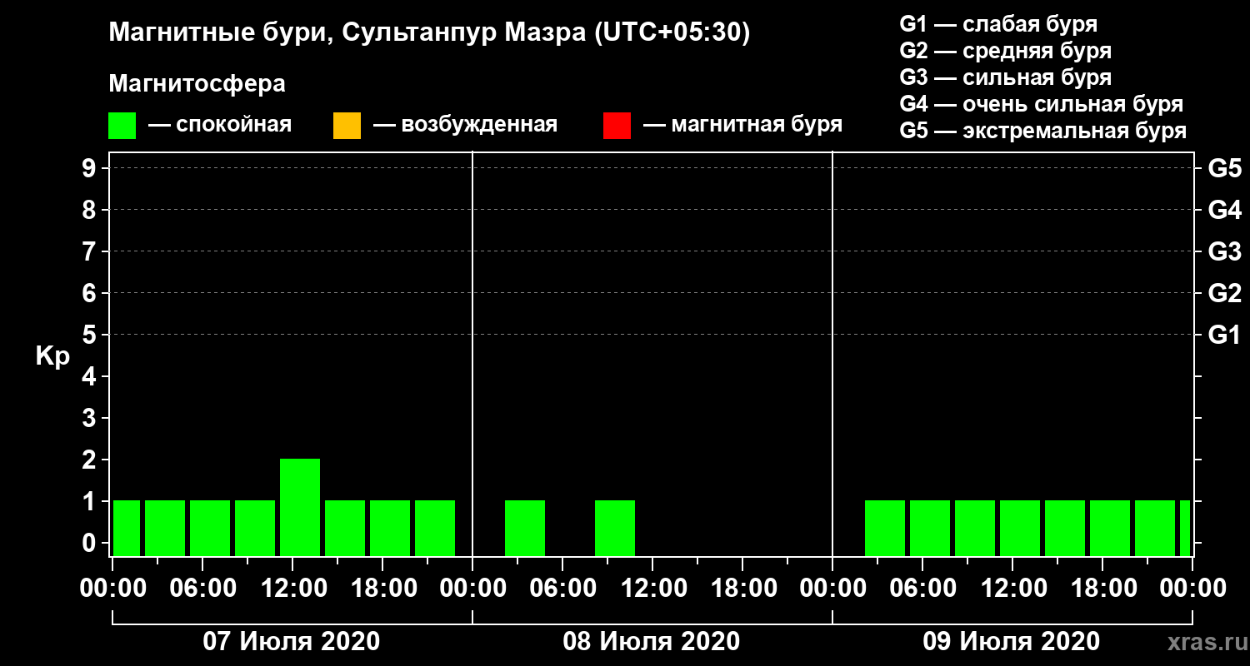Screen dimensions: 1250x666
Task: Click the '06:00' tick label for 07 July
Action: pos(202,588)
